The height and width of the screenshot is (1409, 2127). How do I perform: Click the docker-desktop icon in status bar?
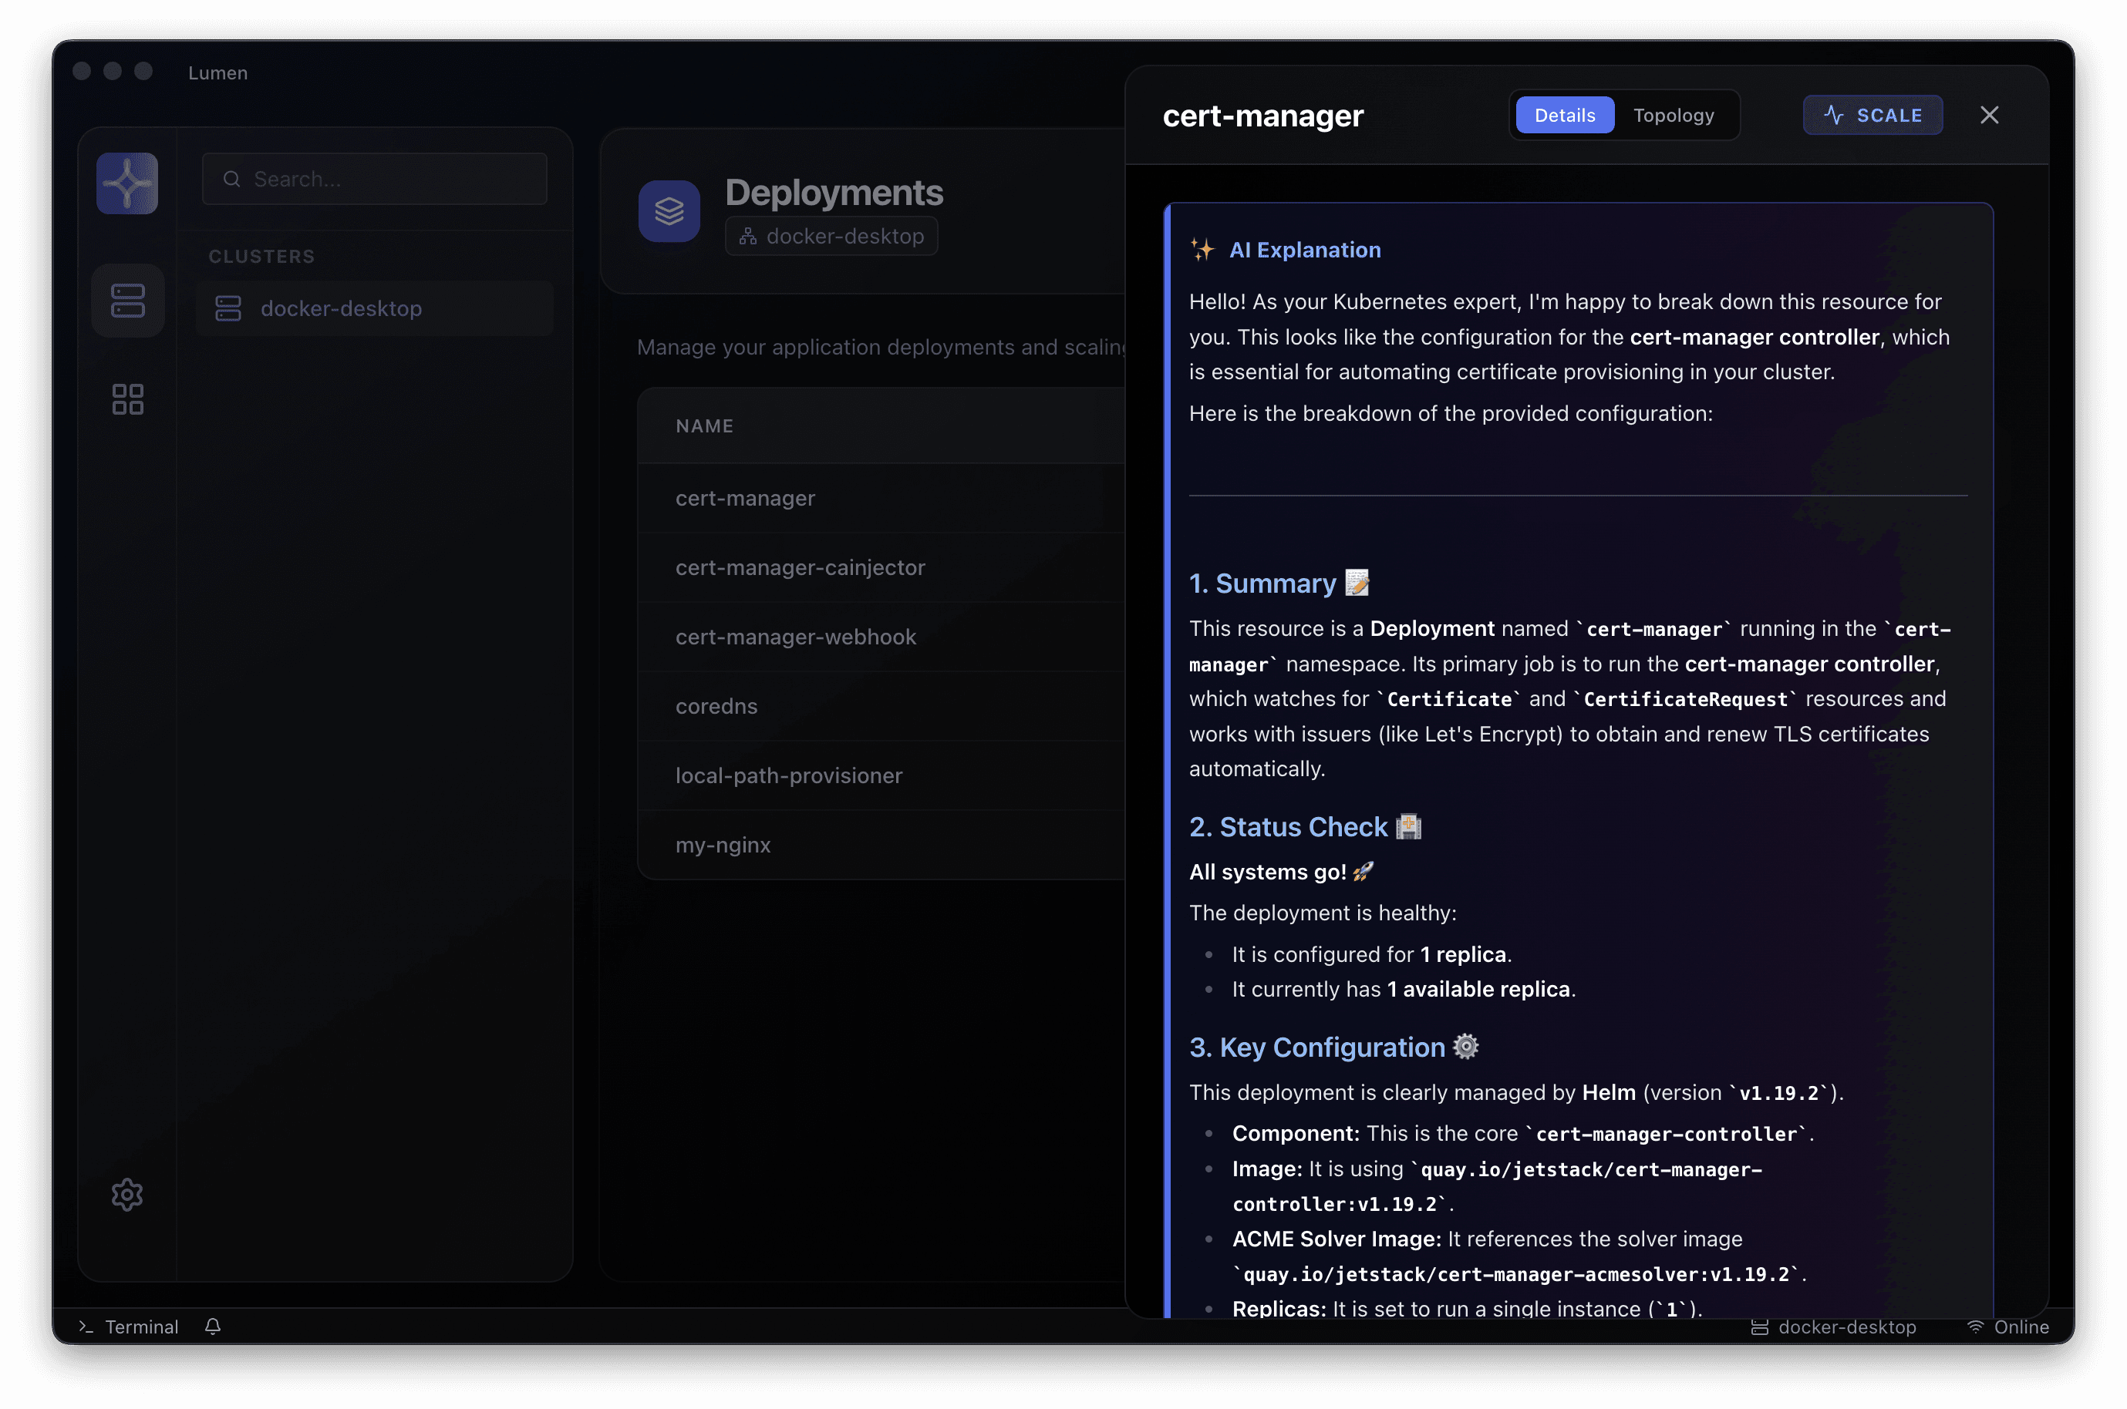(1762, 1327)
